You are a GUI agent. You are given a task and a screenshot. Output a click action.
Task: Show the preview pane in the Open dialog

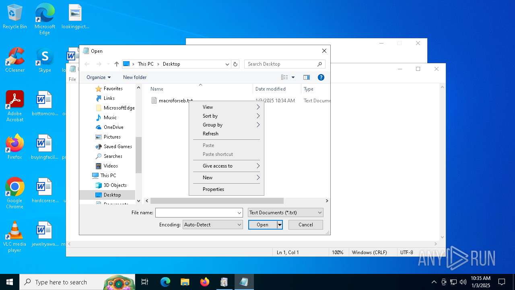(307, 77)
